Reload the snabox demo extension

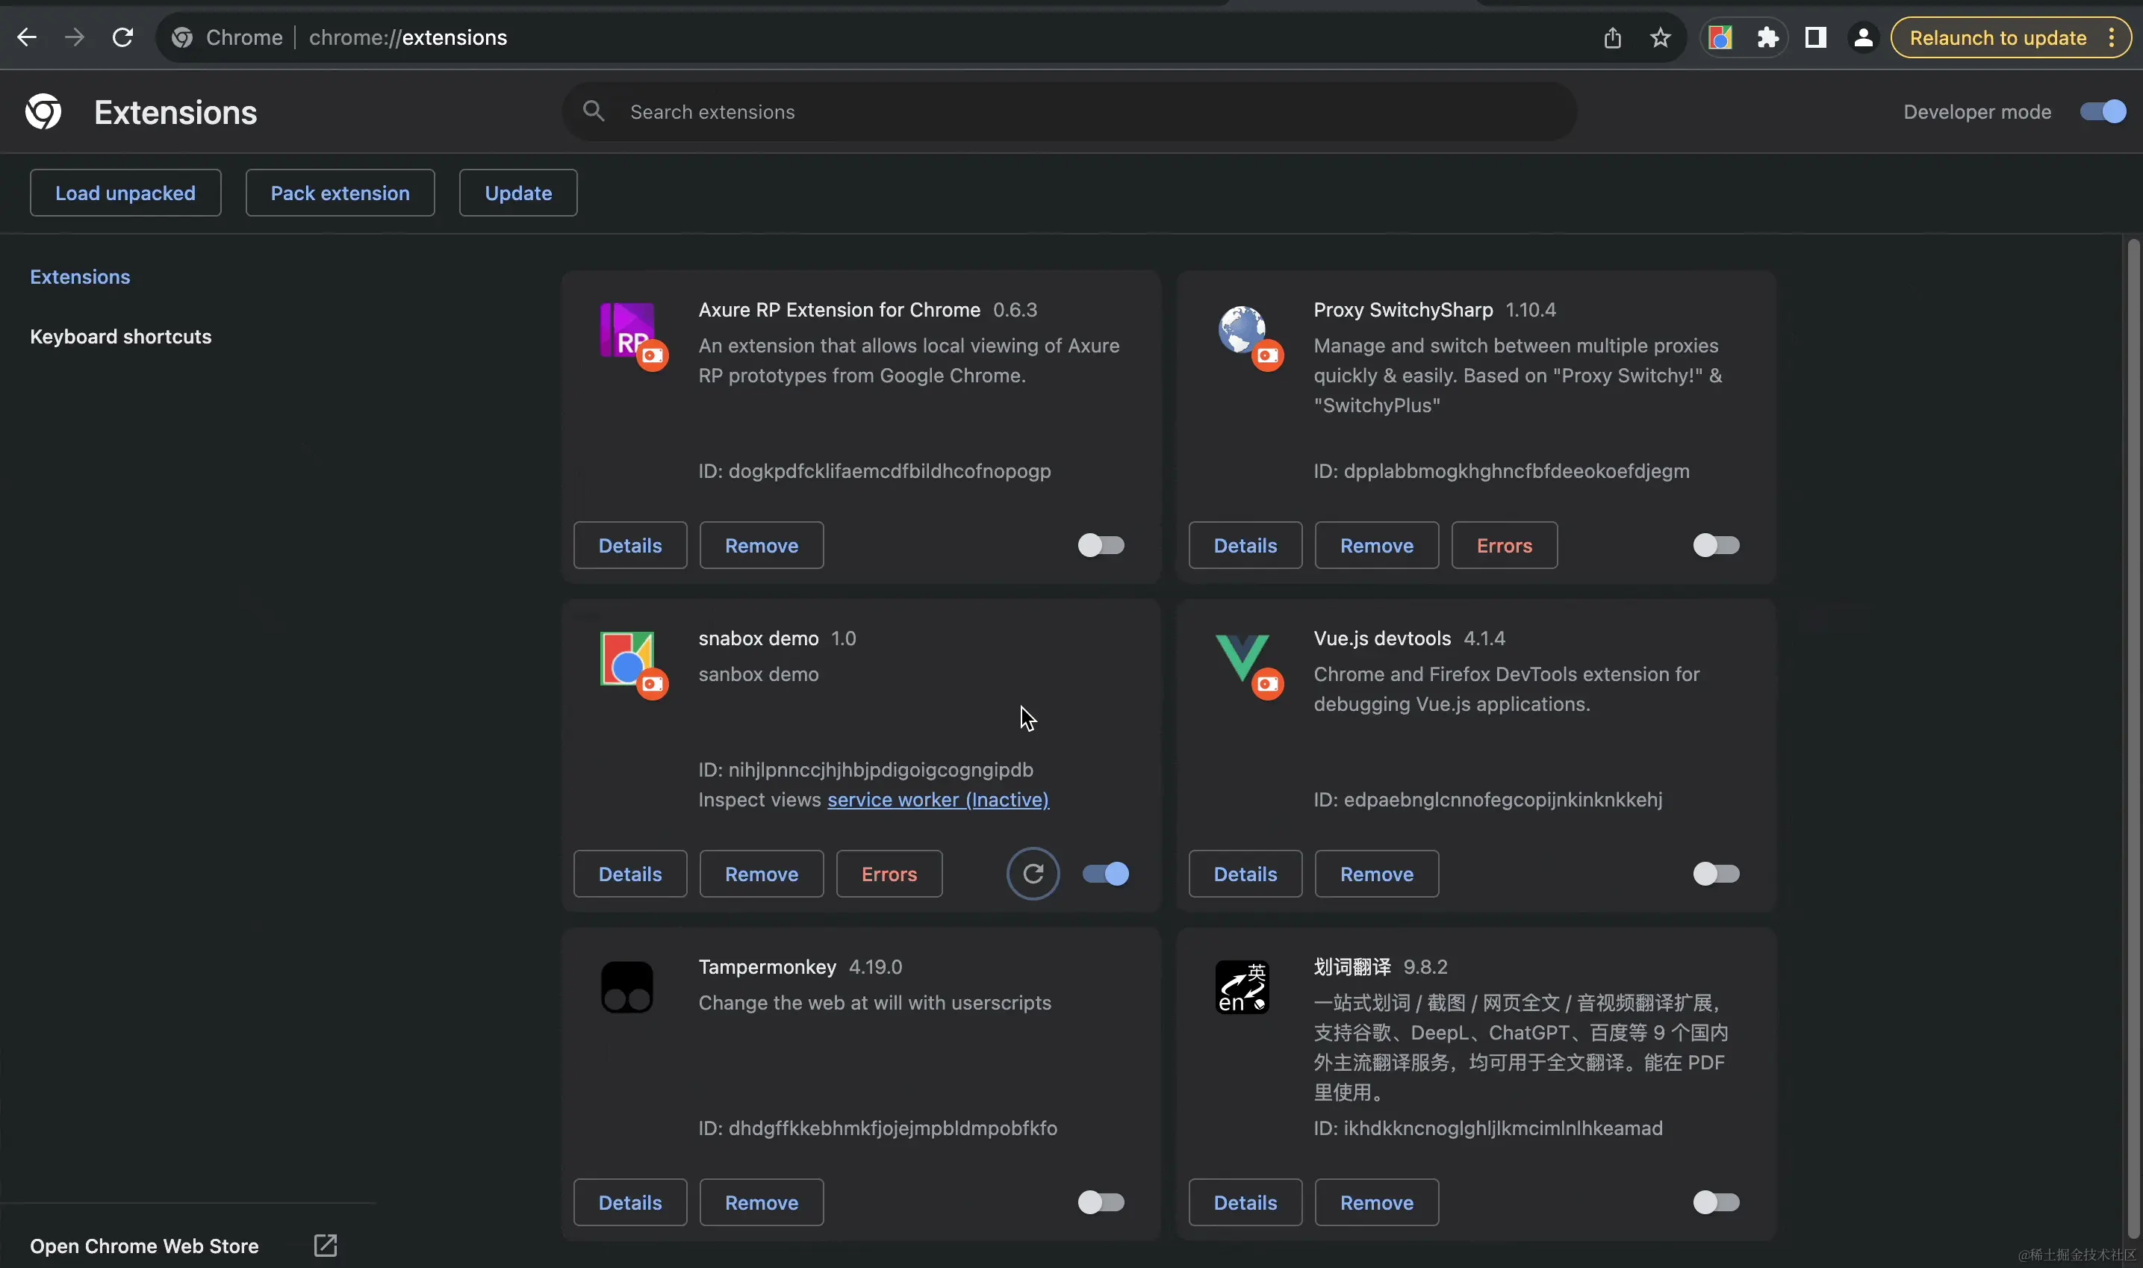1033,872
